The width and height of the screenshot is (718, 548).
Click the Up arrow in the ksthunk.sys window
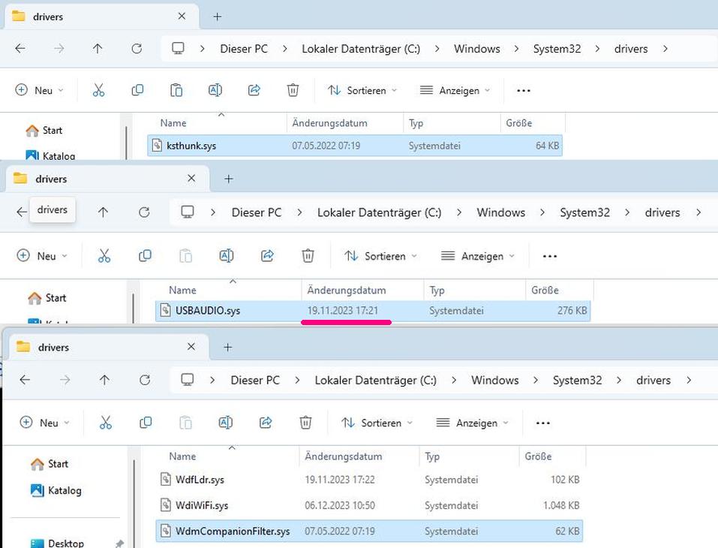click(x=98, y=49)
